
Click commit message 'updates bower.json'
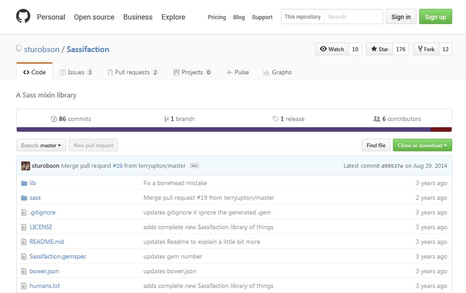(169, 272)
